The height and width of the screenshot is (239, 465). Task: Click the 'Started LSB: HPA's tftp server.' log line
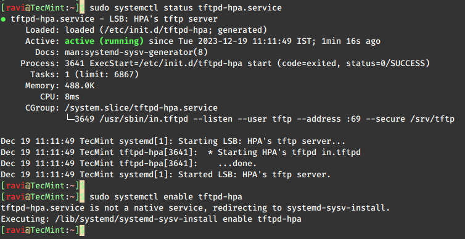[254, 175]
